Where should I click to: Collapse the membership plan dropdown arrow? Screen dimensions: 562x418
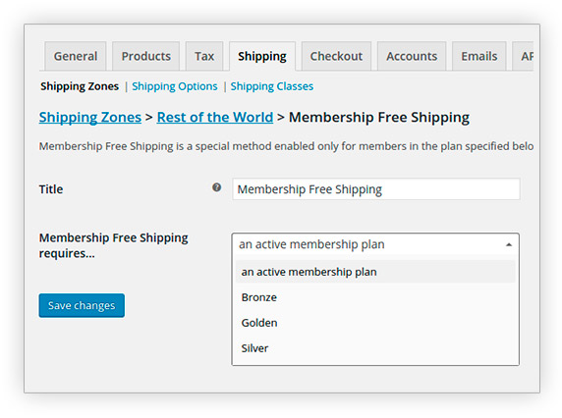pyautogui.click(x=508, y=244)
